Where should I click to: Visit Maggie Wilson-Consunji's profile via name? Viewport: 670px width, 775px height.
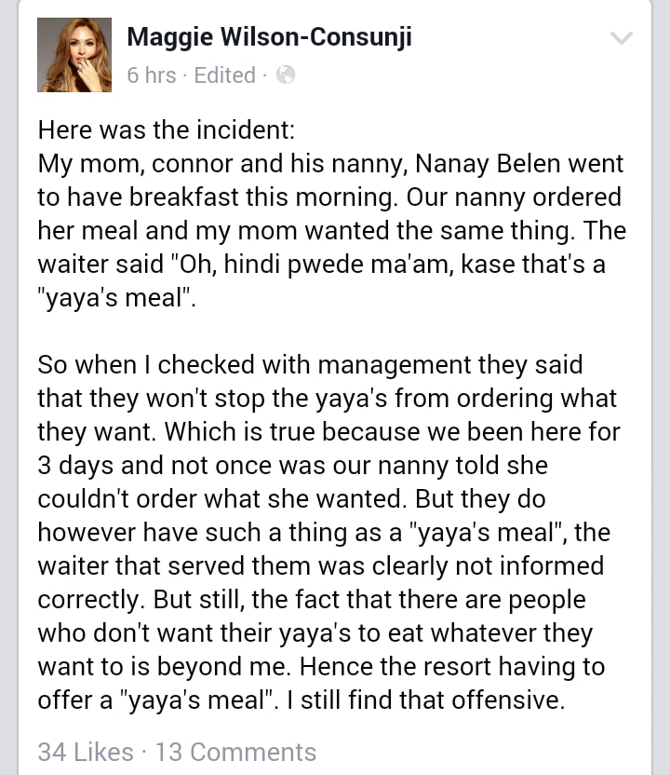click(270, 36)
